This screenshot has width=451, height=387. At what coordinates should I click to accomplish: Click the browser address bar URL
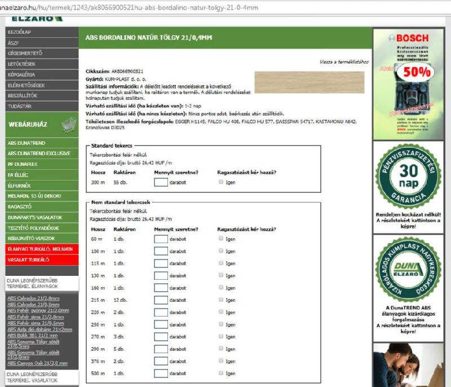[x=129, y=8]
